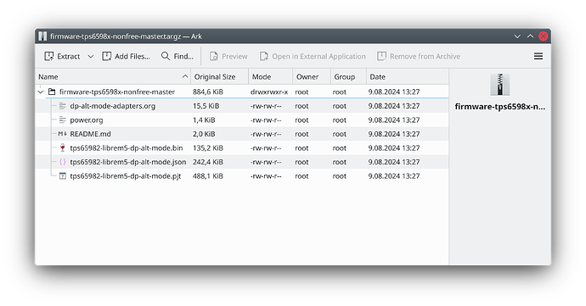Screen dimensions: 586x306
Task: Click the 135,2 KiB size cell
Action: click(208, 148)
